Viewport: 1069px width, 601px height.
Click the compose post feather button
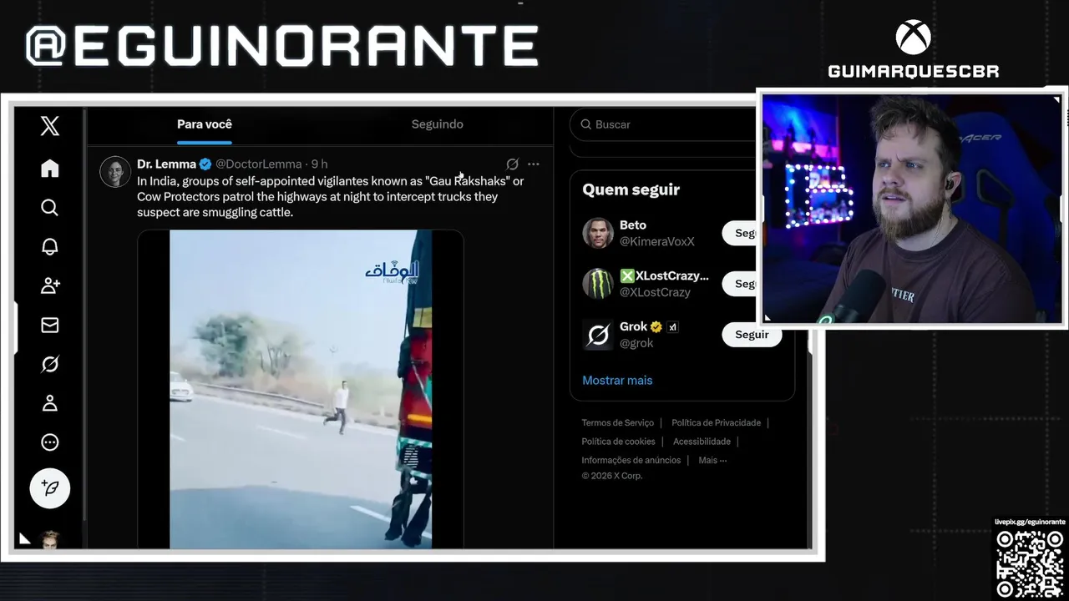(49, 488)
